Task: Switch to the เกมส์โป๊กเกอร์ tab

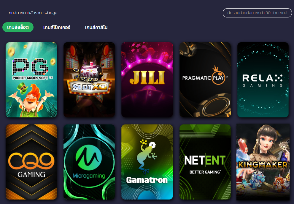Action: click(57, 27)
